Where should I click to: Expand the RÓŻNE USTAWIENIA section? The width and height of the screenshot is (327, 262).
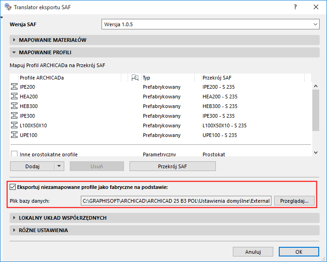[x=164, y=230]
